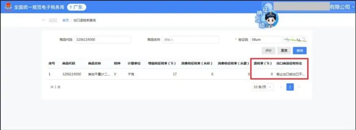
Task: Open the 首页 breadcrumb link
Action: (66, 20)
